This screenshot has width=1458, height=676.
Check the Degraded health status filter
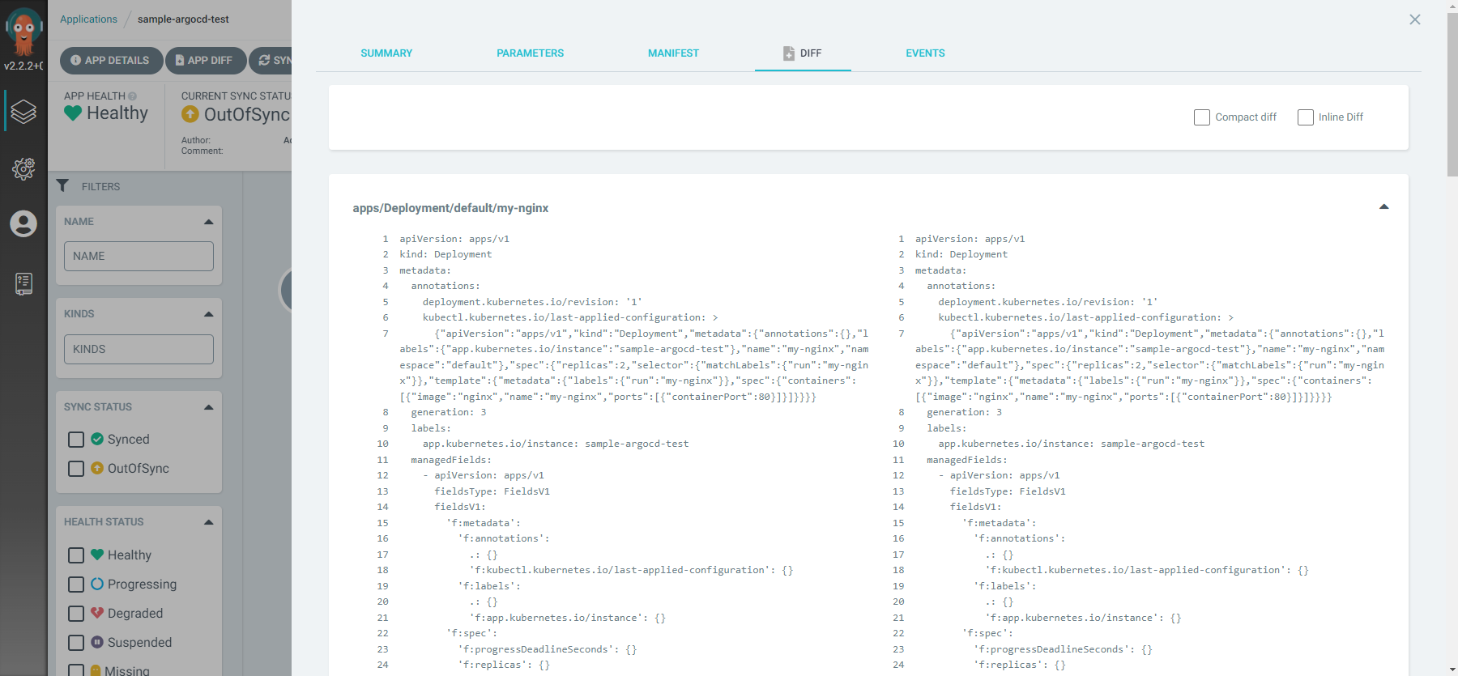[x=76, y=614]
